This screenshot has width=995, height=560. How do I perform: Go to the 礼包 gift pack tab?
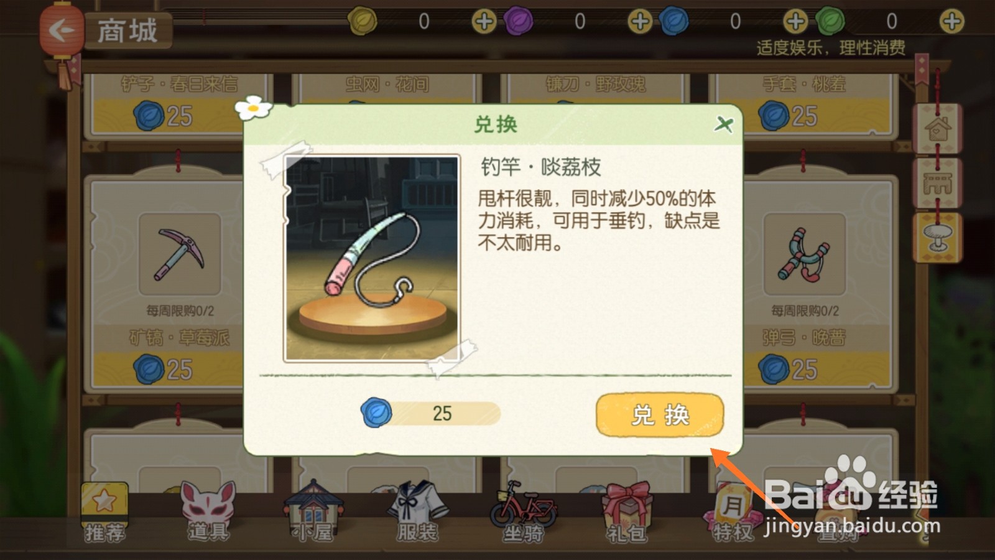[x=627, y=511]
